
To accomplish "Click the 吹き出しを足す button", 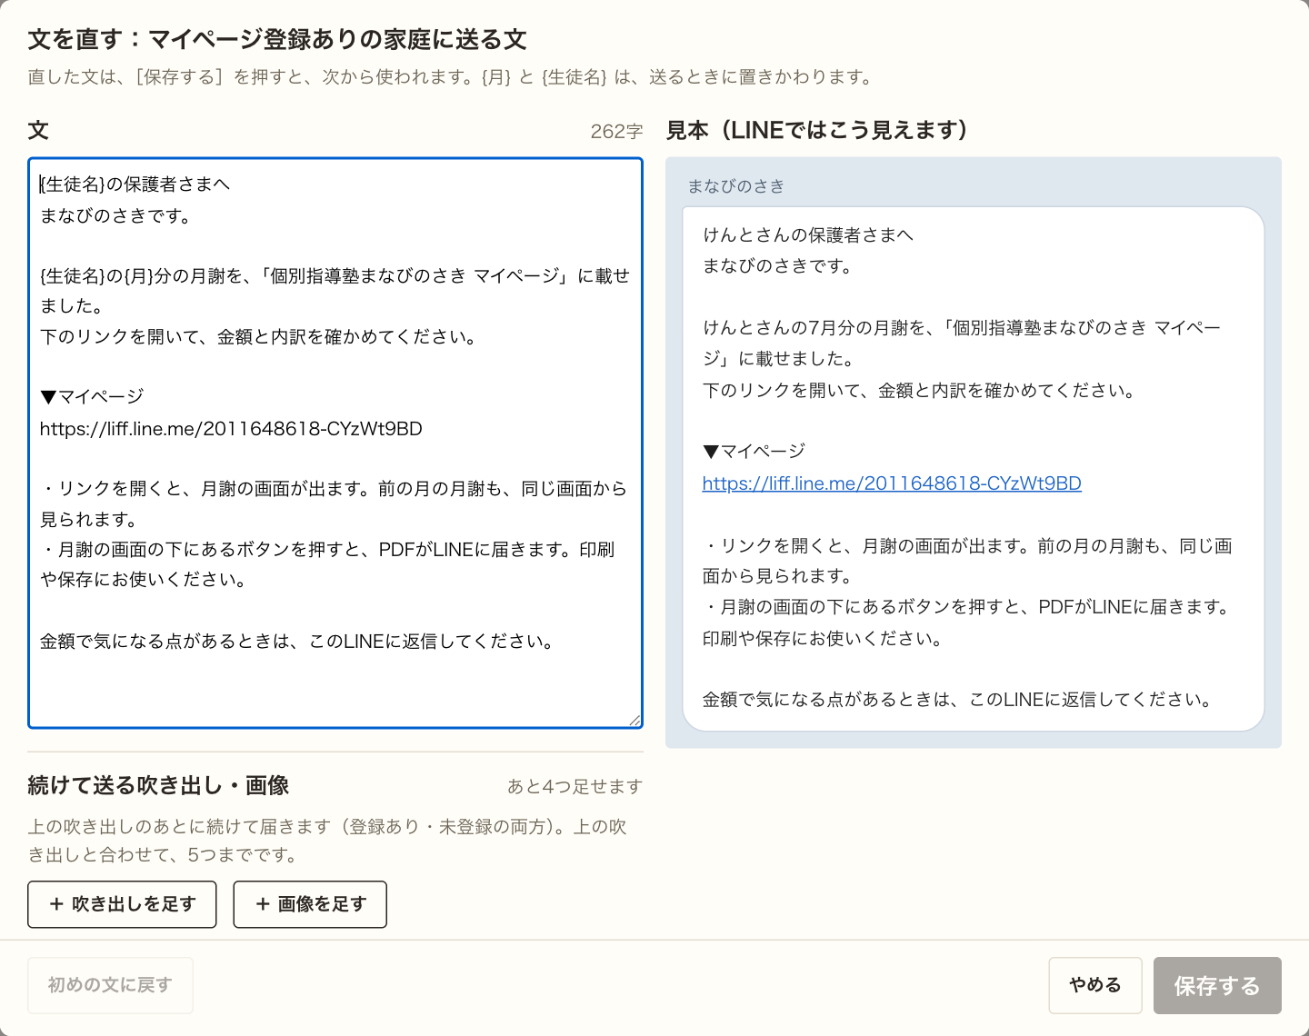I will pyautogui.click(x=122, y=904).
